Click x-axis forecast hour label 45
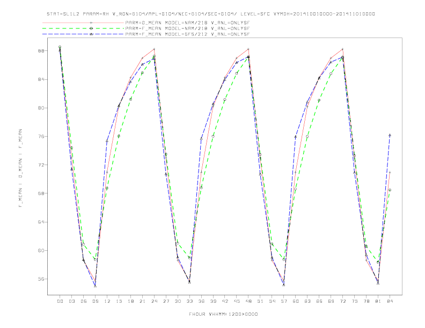The height and width of the screenshot is (328, 425). (x=237, y=301)
